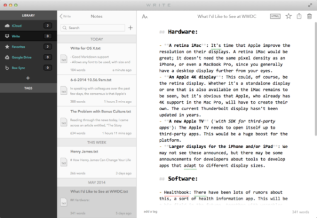Click the iCloud cloud icon

click(7, 26)
